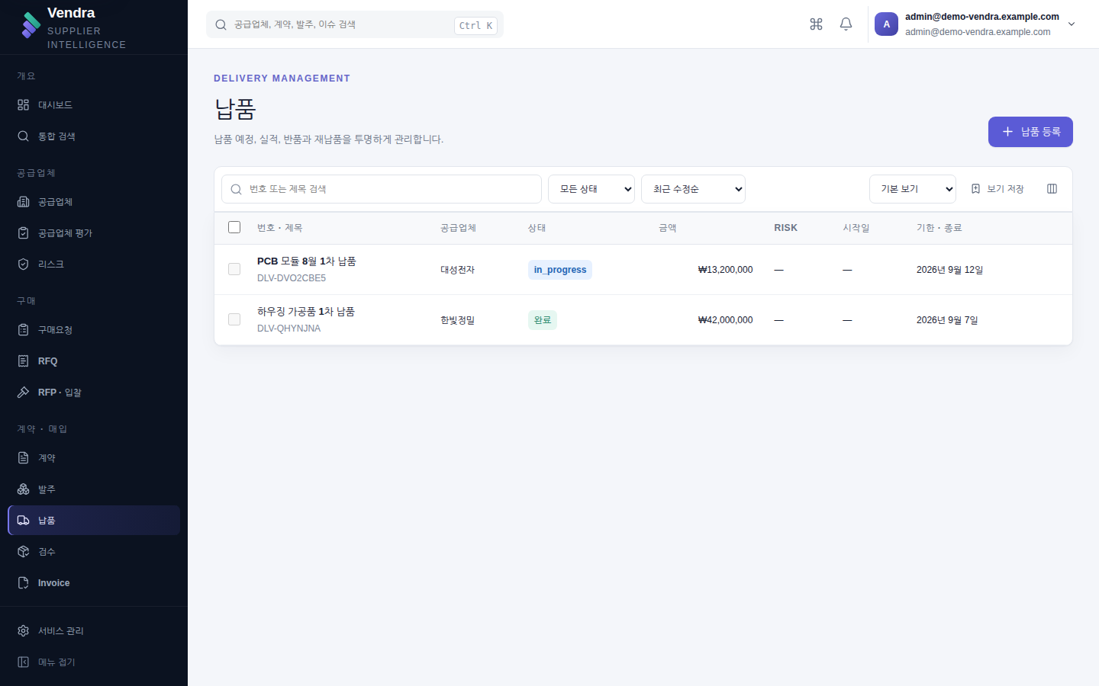Click the amount ₩42,000,000

coord(725,320)
